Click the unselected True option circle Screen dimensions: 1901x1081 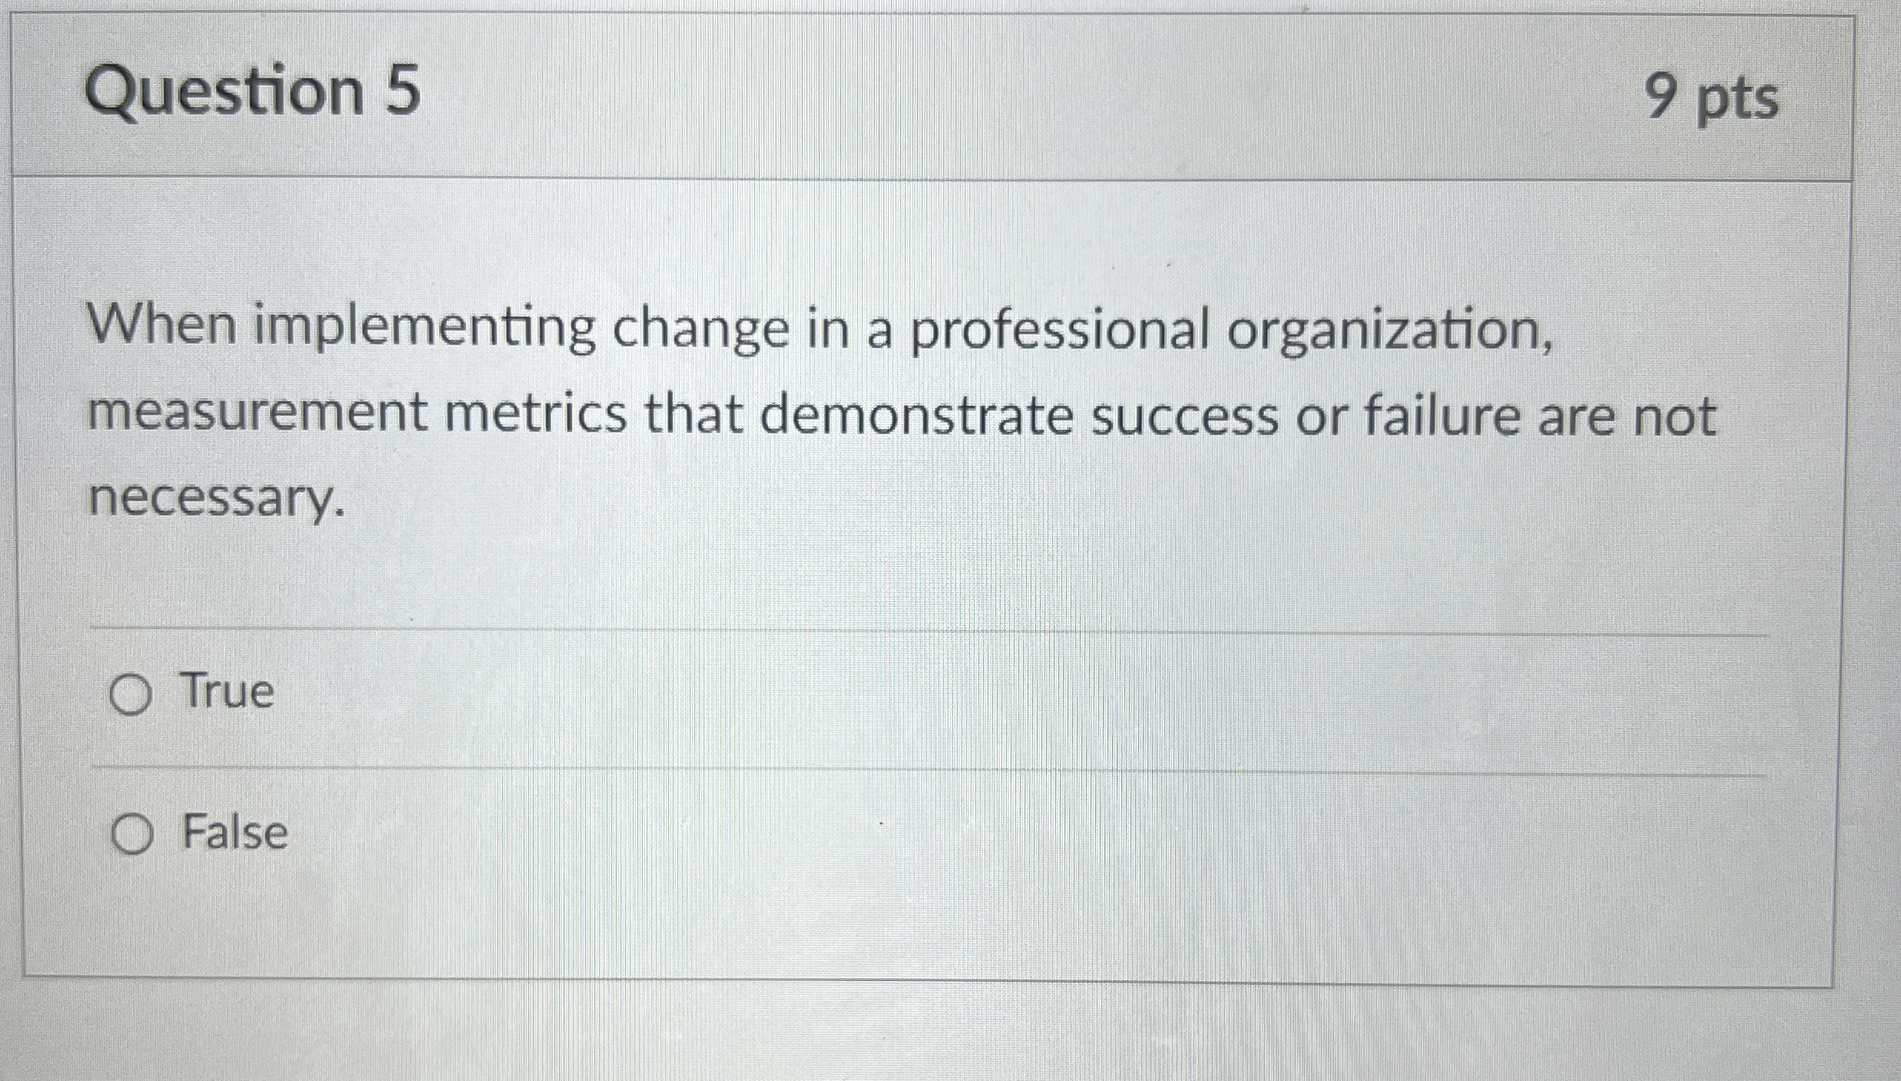[131, 692]
